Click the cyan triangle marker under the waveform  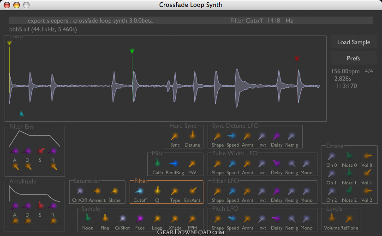pos(21,113)
